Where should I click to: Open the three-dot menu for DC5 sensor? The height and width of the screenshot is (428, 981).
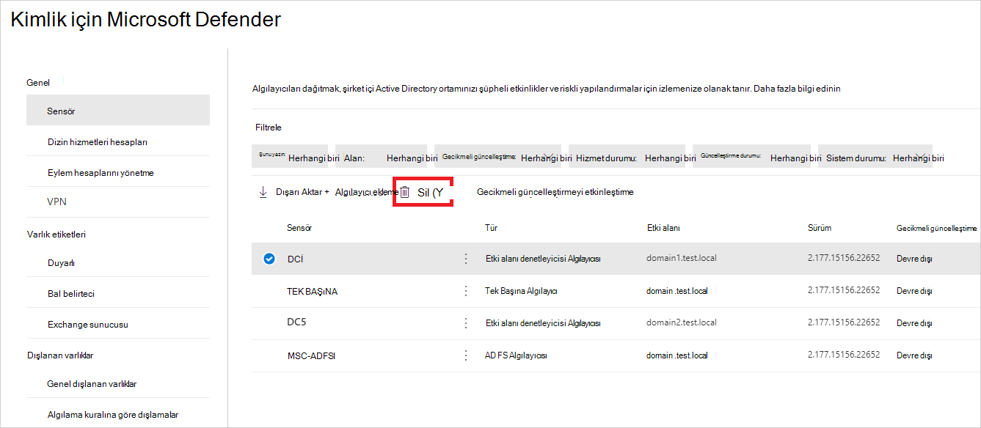(x=465, y=322)
